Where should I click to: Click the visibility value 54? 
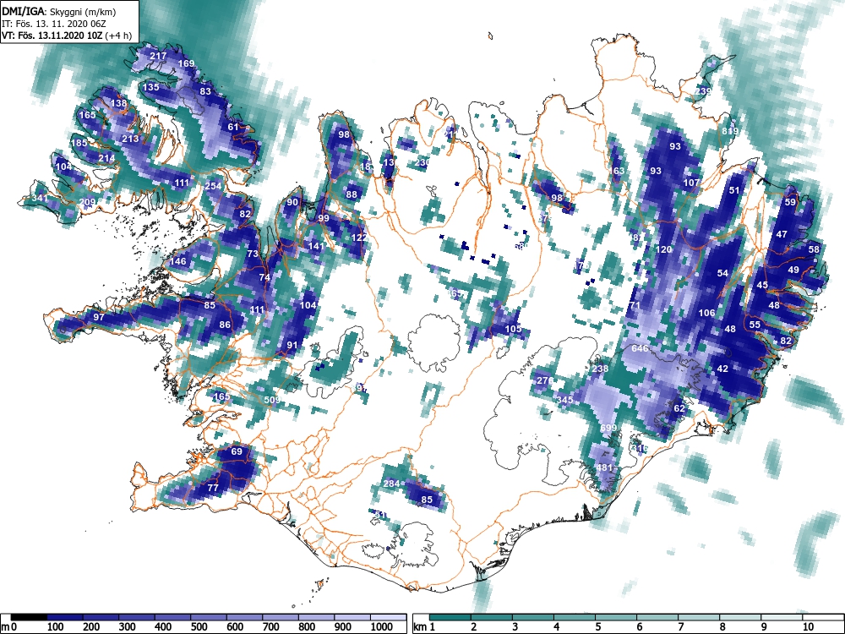point(722,273)
